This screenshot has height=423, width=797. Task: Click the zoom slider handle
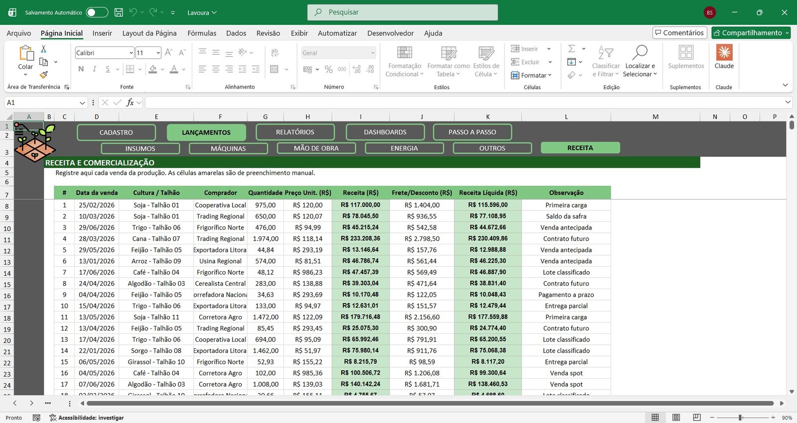pyautogui.click(x=741, y=418)
